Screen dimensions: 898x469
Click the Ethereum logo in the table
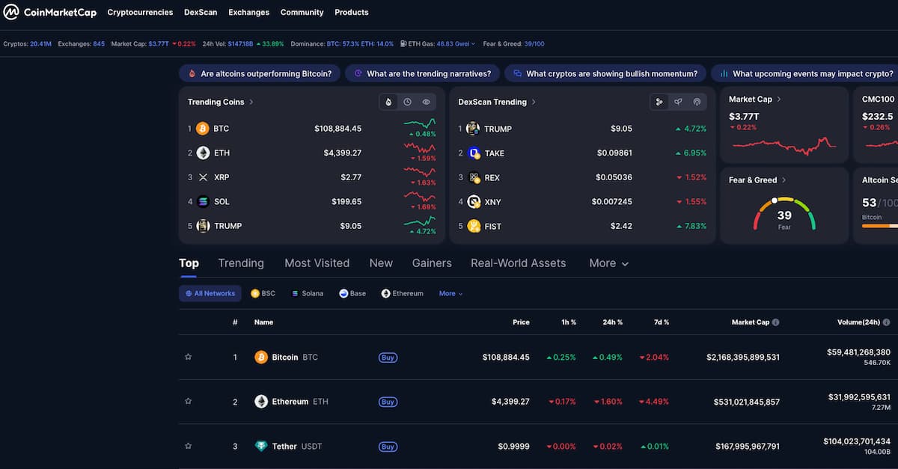[x=261, y=402]
